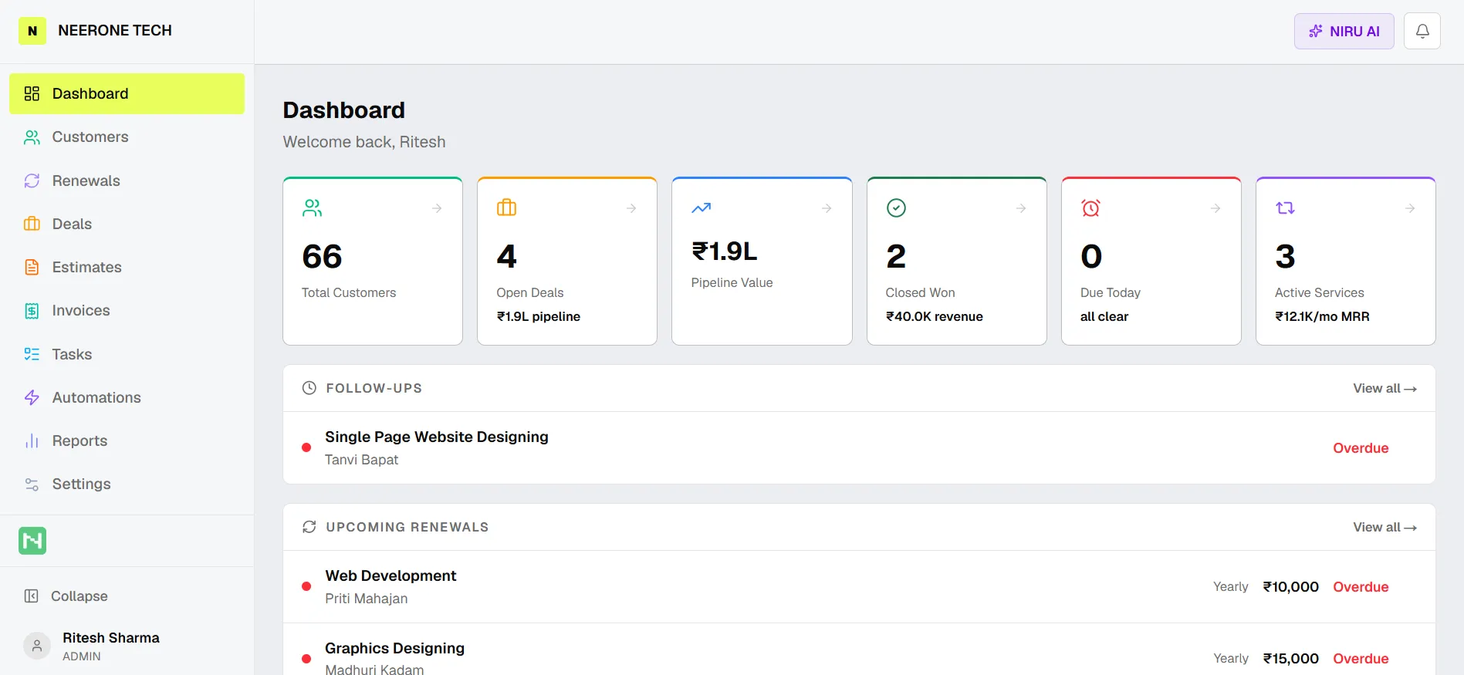Click the ₹15,000 renewal amount
1464x675 pixels.
[1290, 659]
